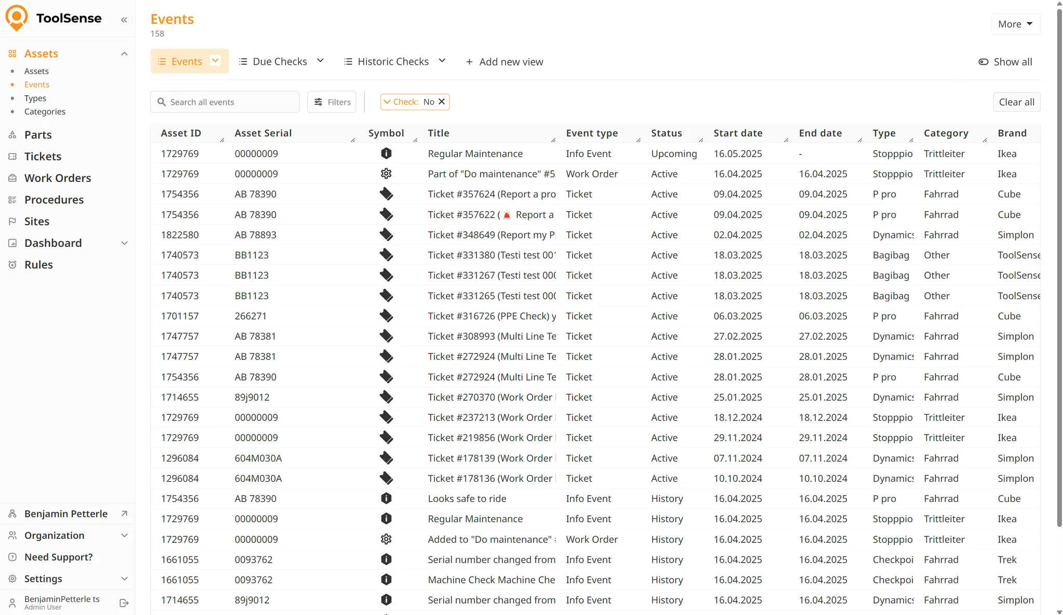Click the info symbol for Regular Maintenance upcoming event
The image size is (1063, 615).
pos(386,153)
